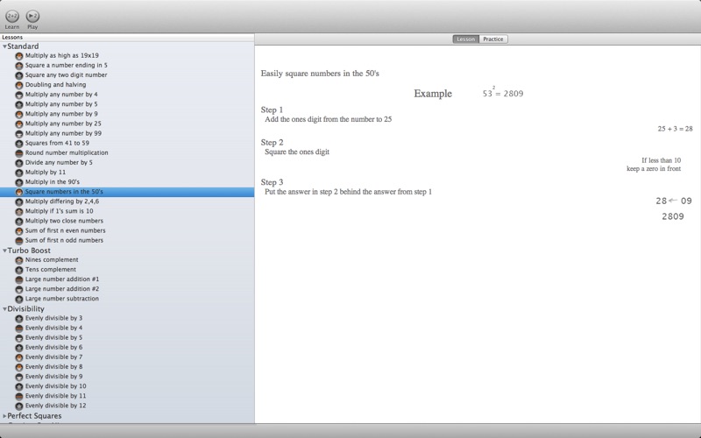The width and height of the screenshot is (701, 438).
Task: Expand the Perfect Squares group
Action: click(4, 416)
